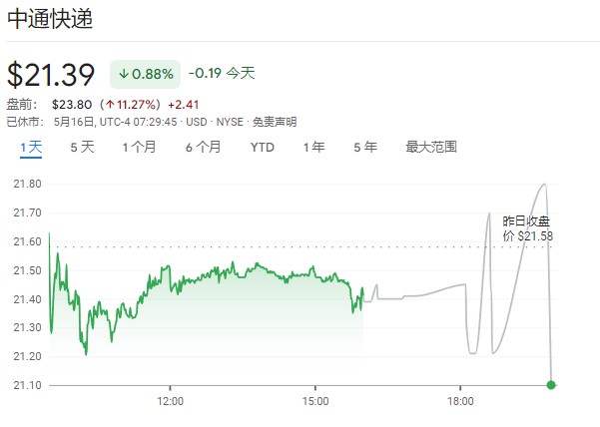Viewport: 600px width, 427px height.
Task: Click the 最大范围 tab
Action: [x=431, y=147]
